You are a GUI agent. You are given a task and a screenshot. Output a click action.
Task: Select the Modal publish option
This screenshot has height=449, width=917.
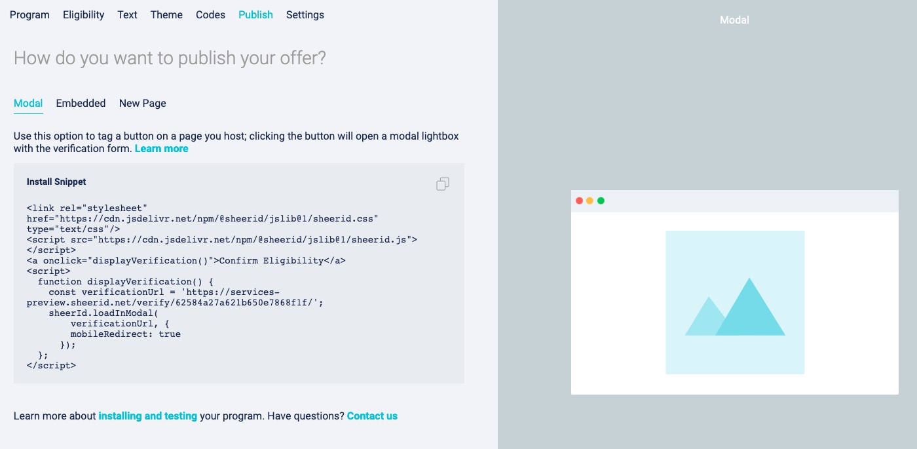[28, 103]
